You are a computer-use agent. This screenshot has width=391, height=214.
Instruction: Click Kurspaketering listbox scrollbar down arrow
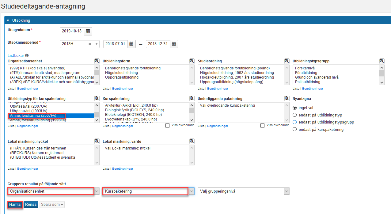point(192,120)
